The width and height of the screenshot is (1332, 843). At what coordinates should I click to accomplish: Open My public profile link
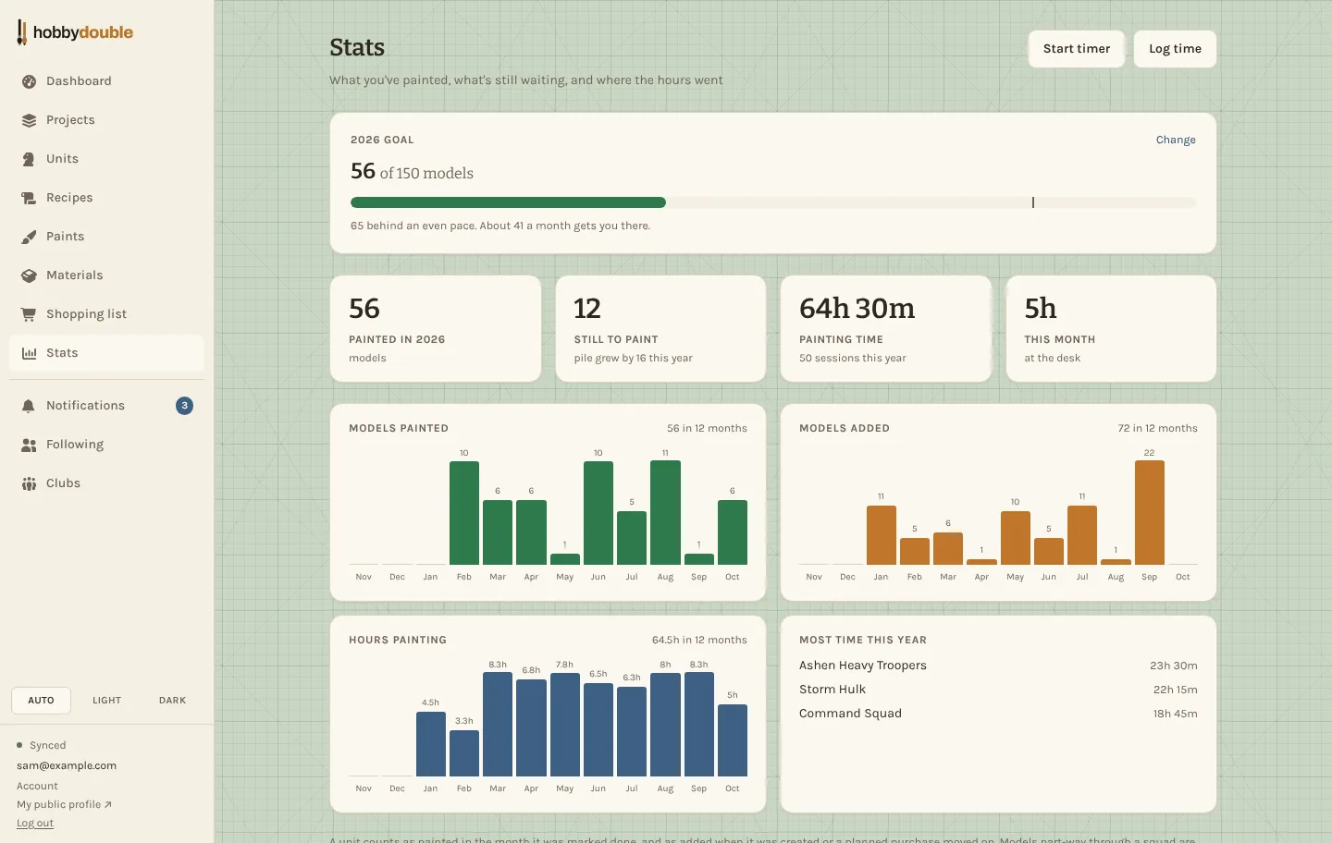pyautogui.click(x=64, y=804)
